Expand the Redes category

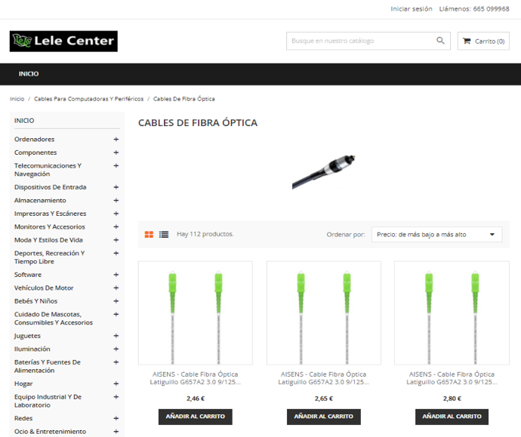tap(116, 418)
